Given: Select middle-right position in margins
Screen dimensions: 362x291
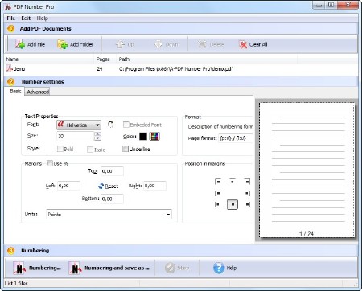Looking at the screenshot, I should pyautogui.click(x=247, y=193).
